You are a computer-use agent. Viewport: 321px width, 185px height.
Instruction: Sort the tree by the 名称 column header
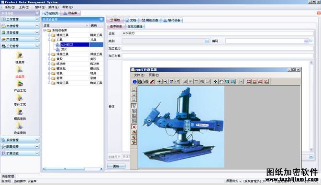point(66,25)
